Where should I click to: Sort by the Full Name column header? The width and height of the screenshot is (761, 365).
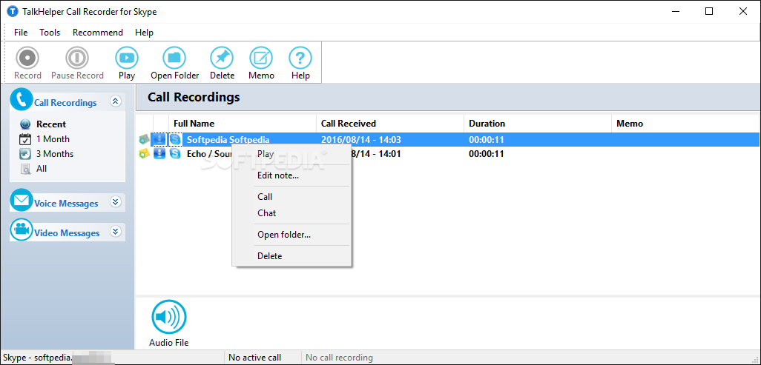[x=243, y=124]
